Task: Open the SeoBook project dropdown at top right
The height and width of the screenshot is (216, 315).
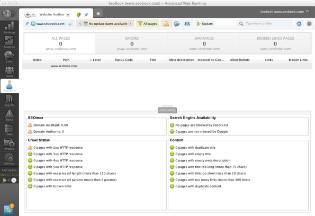Action: (308, 12)
